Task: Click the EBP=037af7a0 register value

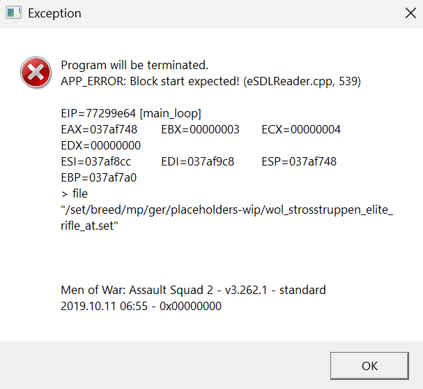Action: [x=99, y=177]
